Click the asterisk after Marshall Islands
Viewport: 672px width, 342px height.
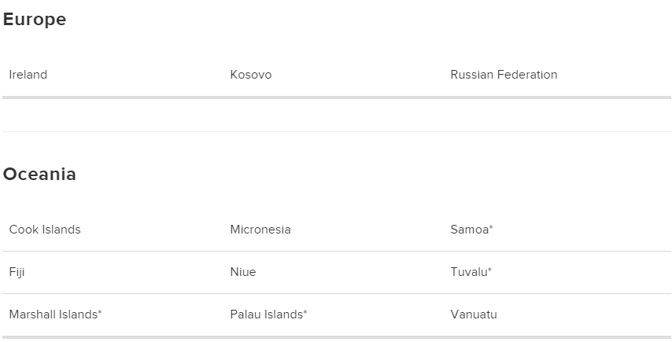click(100, 311)
